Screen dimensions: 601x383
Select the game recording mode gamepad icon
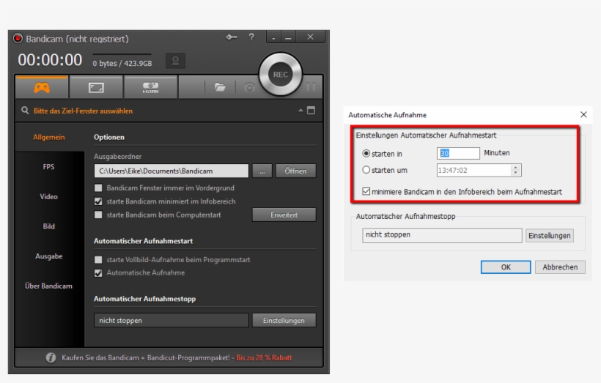coord(42,87)
